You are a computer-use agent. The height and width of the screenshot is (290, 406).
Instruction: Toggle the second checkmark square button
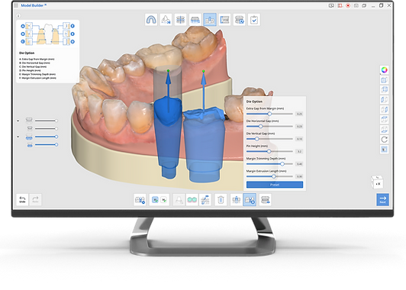tap(164, 200)
